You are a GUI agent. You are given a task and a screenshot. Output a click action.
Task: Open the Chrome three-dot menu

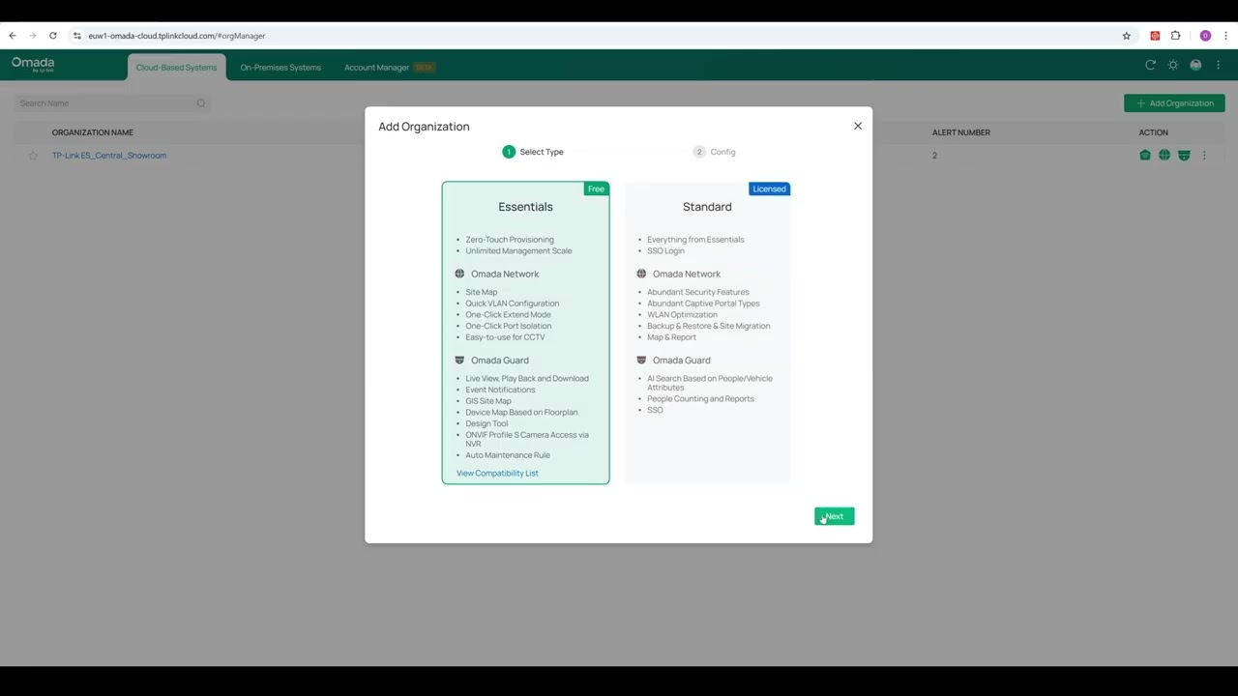pyautogui.click(x=1224, y=36)
